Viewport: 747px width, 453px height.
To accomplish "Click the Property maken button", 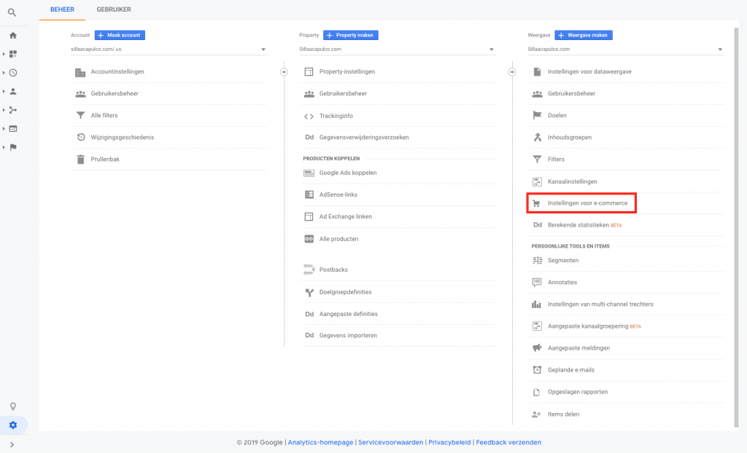I will [351, 35].
